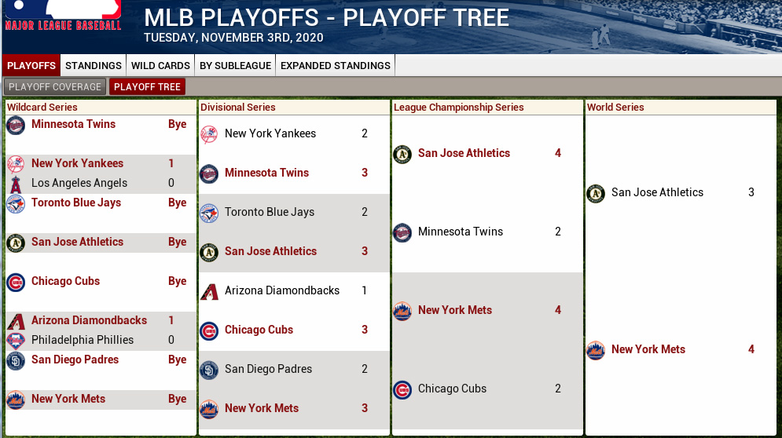Click the Major League Baseball logo

63,16
